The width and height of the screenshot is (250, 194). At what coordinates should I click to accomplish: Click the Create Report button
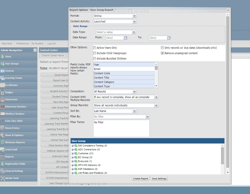click(x=141, y=179)
